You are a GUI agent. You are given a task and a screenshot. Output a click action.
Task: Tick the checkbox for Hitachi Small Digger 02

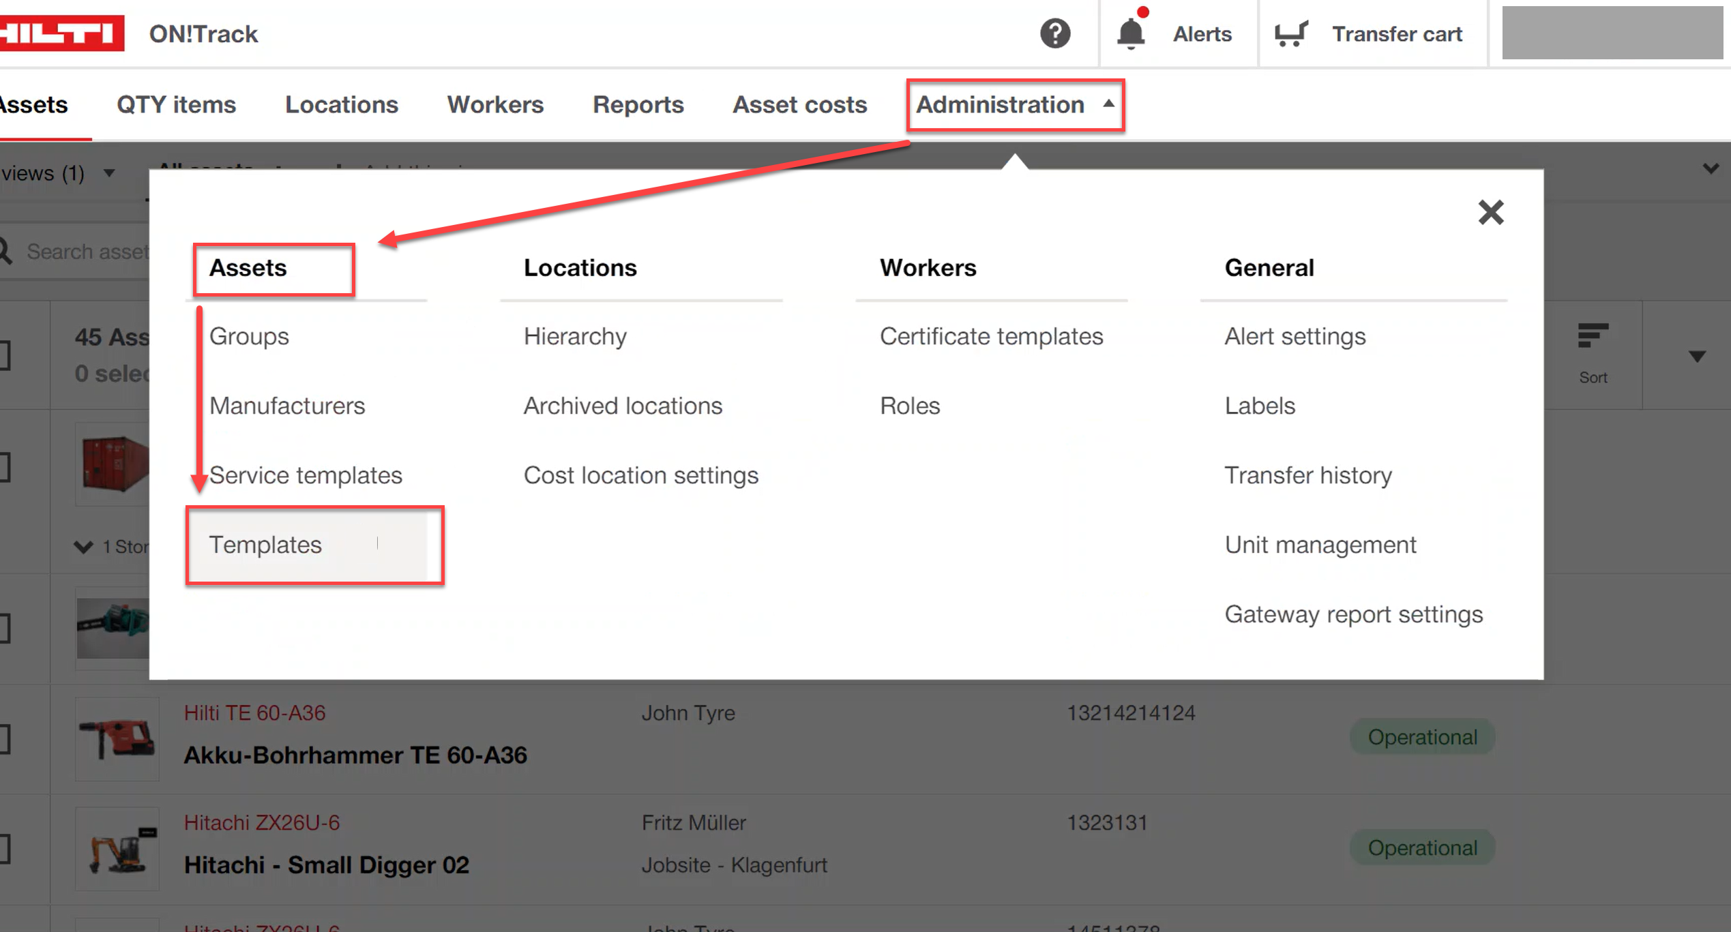click(4, 849)
